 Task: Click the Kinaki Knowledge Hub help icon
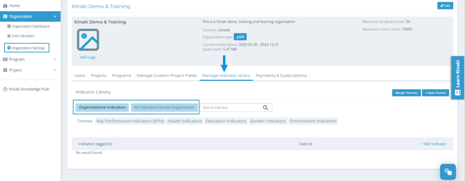click(x=5, y=89)
